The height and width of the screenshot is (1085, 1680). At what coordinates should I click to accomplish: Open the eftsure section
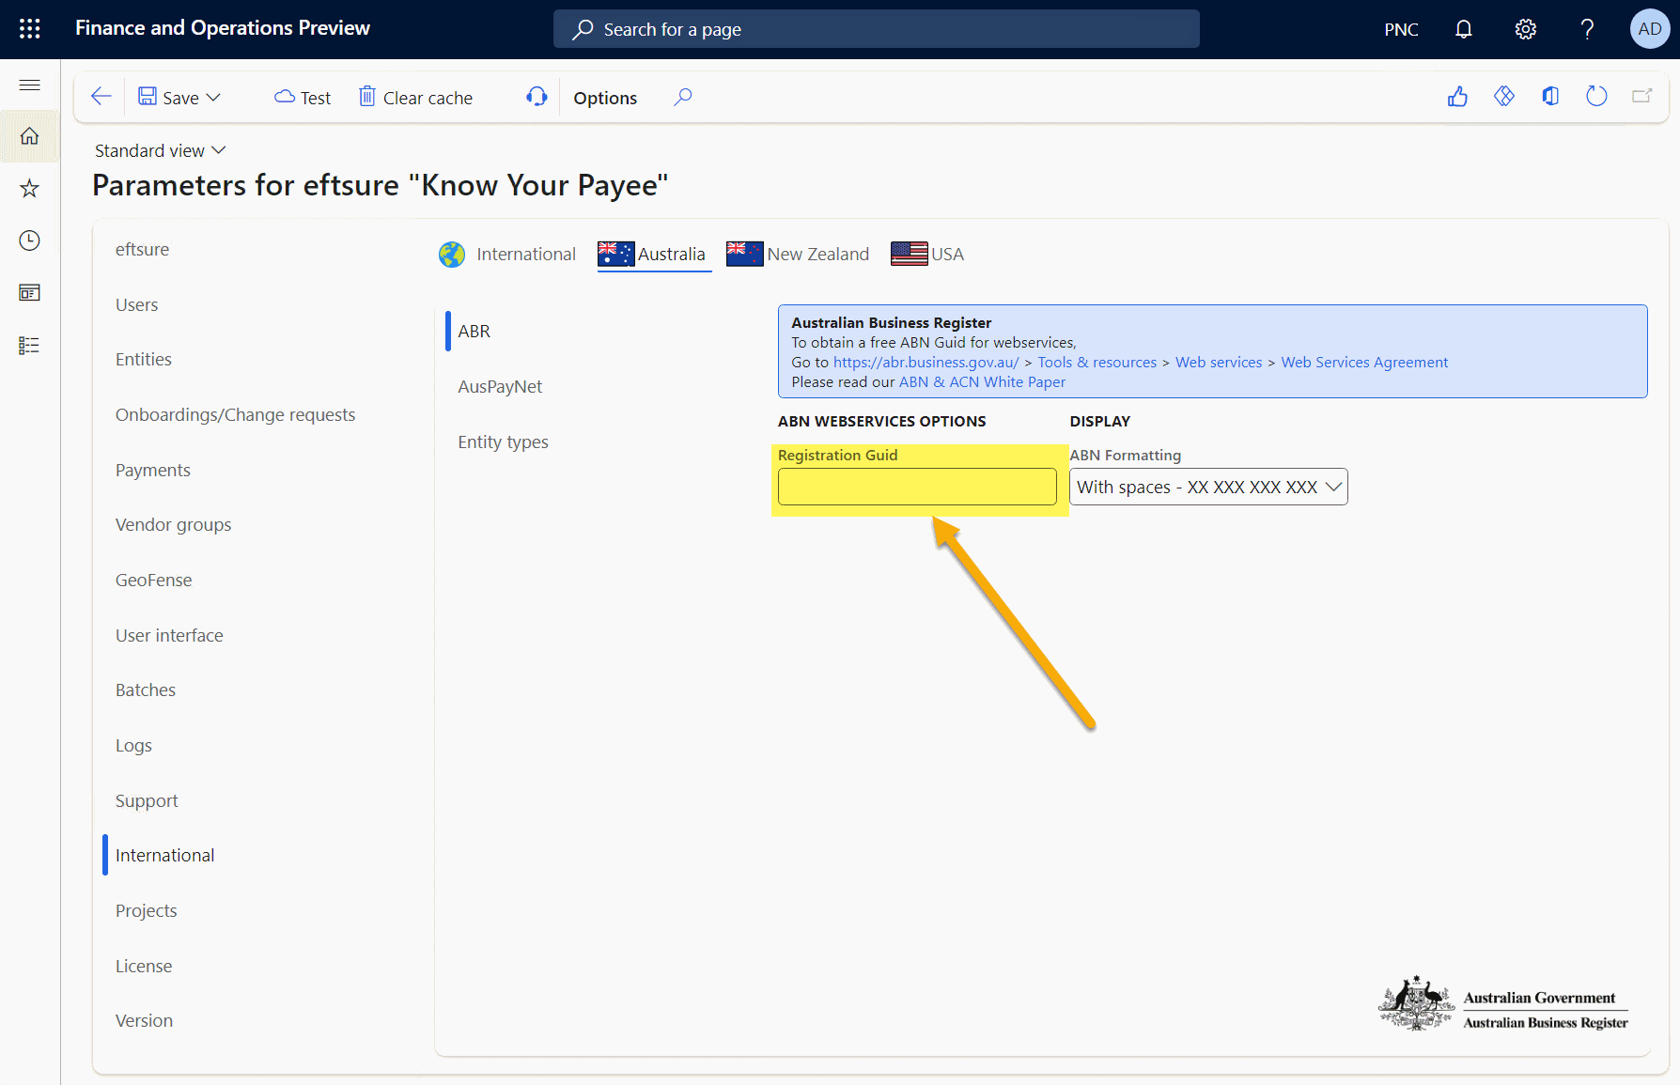tap(143, 250)
